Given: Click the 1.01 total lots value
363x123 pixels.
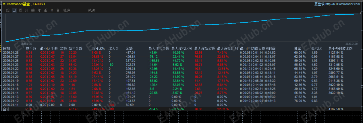Looking at the screenshot, I should pos(29,85).
